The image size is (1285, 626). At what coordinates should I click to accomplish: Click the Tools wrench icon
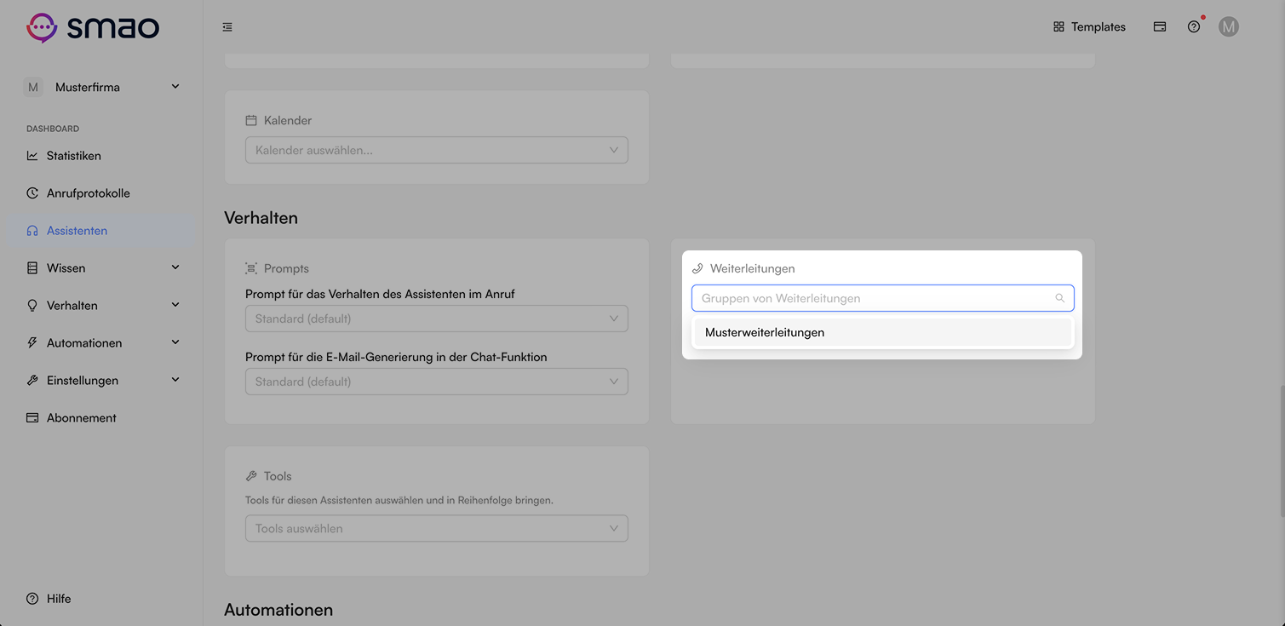pos(251,476)
